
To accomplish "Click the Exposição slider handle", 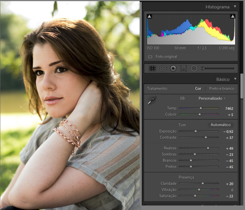I will pyautogui.click(x=195, y=131).
